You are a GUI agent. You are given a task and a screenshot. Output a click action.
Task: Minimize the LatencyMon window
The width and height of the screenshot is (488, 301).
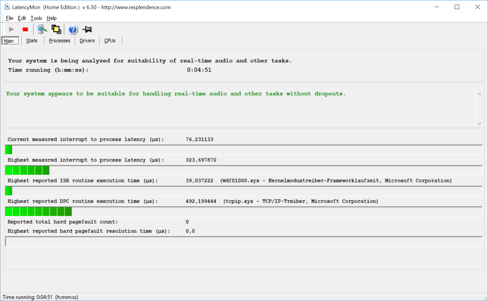click(x=437, y=7)
